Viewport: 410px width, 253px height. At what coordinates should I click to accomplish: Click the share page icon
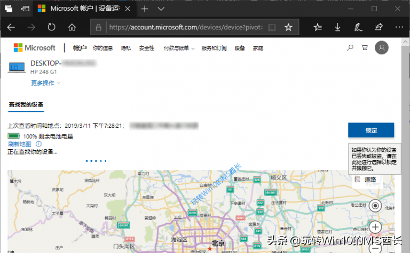pyautogui.click(x=379, y=27)
